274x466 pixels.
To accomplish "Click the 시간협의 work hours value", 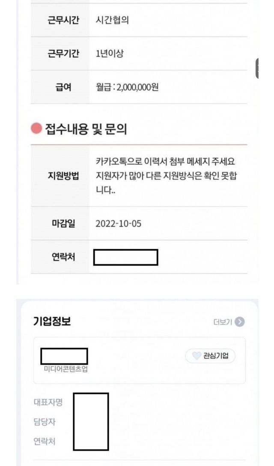I will pyautogui.click(x=112, y=20).
